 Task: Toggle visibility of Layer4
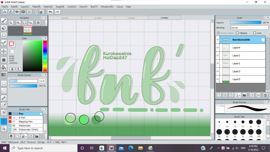pyautogui.click(x=218, y=47)
